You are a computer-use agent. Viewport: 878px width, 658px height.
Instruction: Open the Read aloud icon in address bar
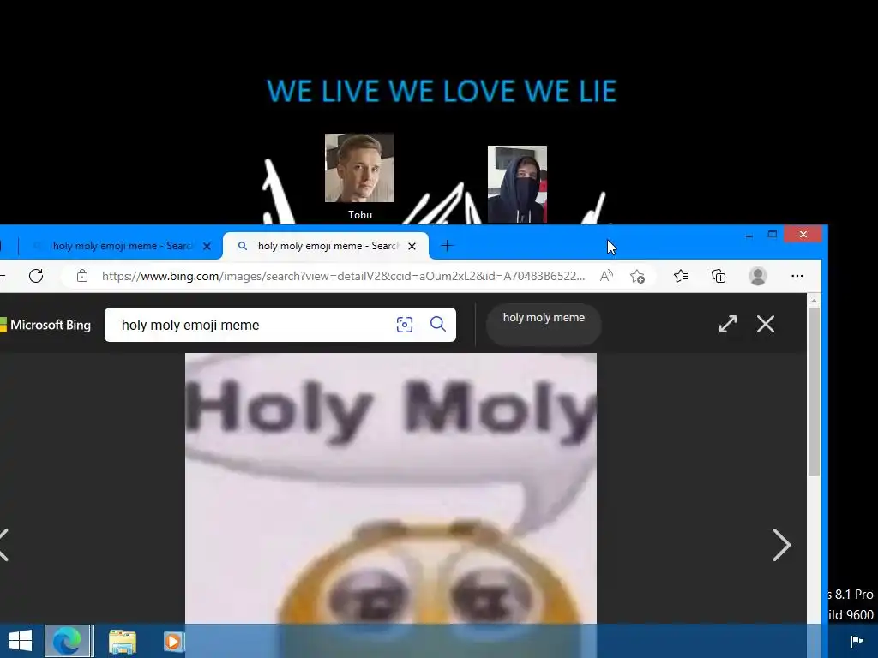click(x=606, y=276)
